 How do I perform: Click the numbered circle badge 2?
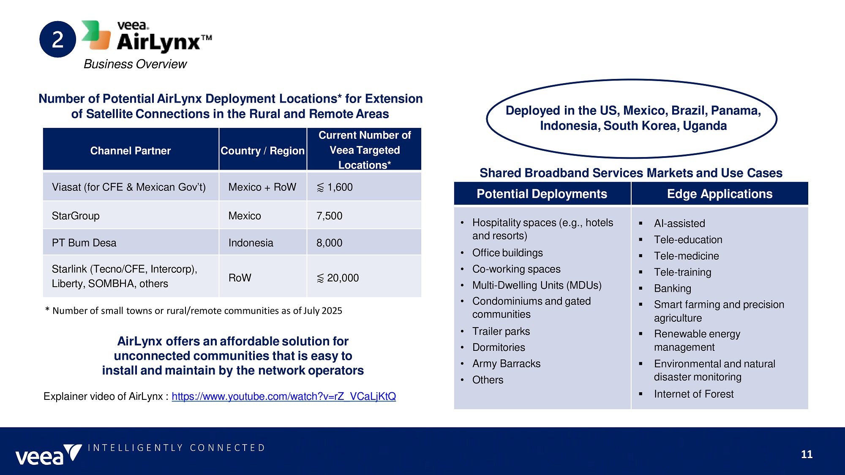pos(57,39)
